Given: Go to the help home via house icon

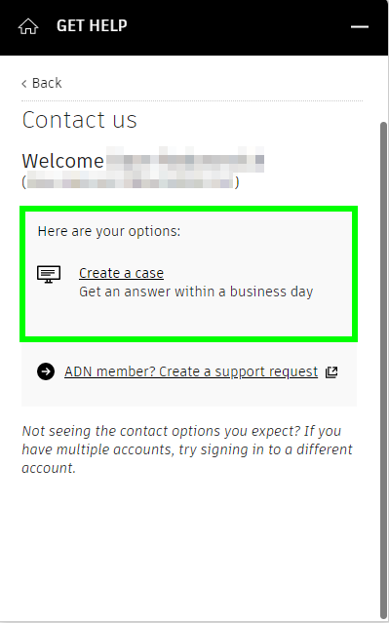Looking at the screenshot, I should pos(28,26).
